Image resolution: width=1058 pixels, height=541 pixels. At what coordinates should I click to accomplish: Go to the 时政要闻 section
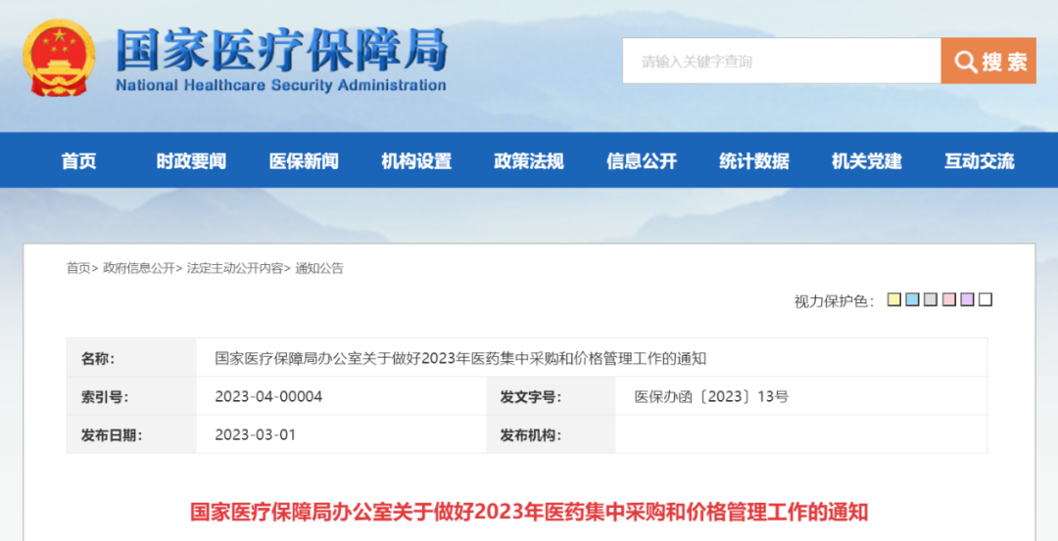pos(191,161)
